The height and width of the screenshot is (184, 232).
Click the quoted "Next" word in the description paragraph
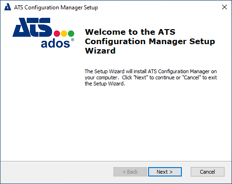pos(141,77)
